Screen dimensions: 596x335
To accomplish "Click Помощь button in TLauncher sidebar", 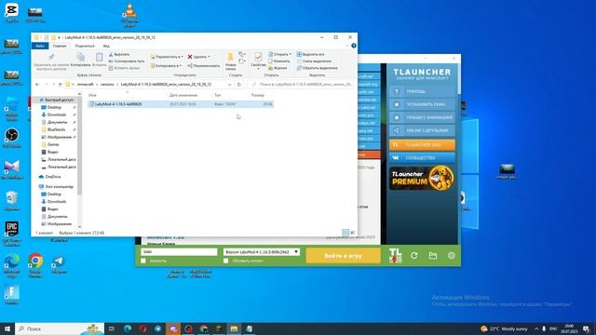I will [x=422, y=91].
